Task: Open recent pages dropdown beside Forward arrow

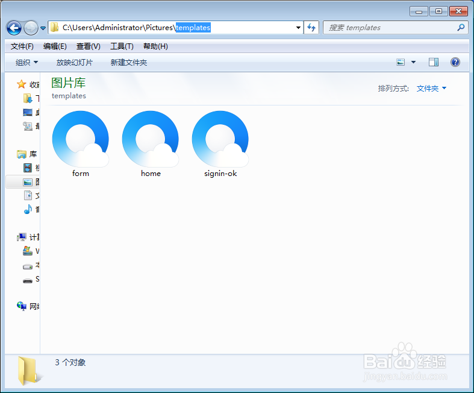Action: pos(43,28)
